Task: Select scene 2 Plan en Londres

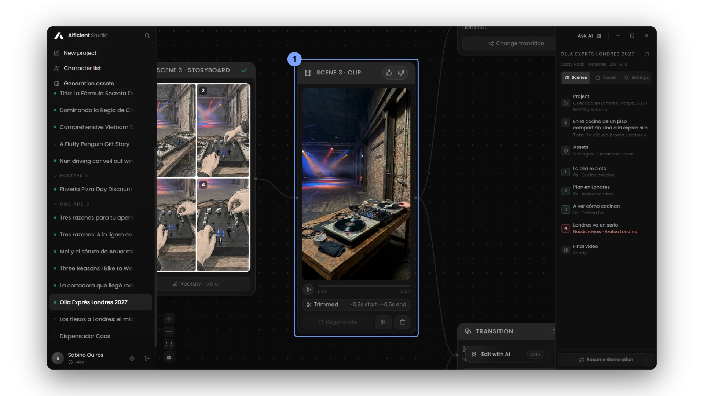Action: (606, 190)
